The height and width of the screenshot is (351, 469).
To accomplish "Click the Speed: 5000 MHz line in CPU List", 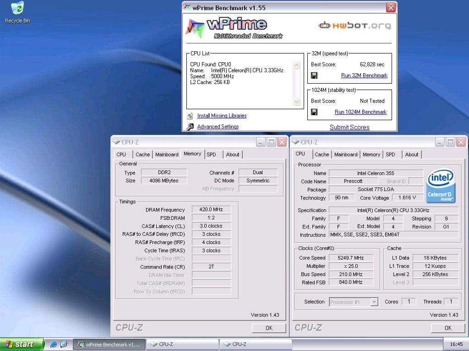I will coord(212,76).
